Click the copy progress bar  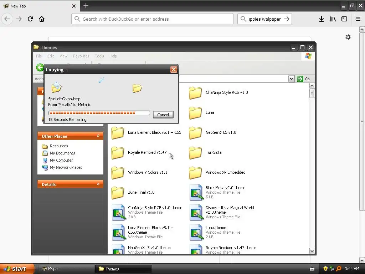tap(99, 113)
